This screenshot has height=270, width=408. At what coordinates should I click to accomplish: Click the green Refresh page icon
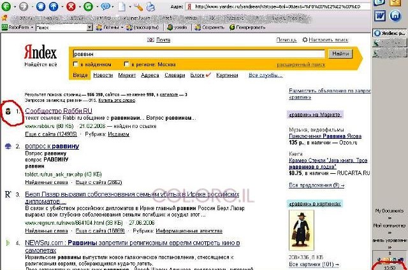[x=88, y=6]
